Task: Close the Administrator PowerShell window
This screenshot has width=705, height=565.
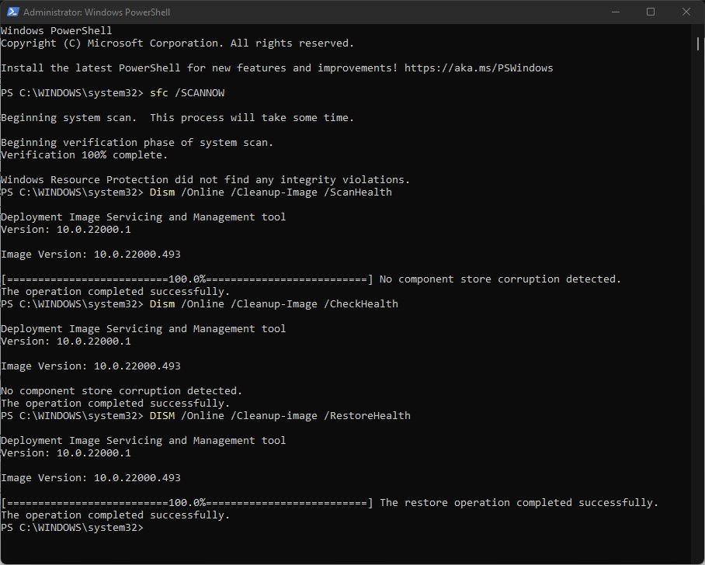Action: (686, 12)
